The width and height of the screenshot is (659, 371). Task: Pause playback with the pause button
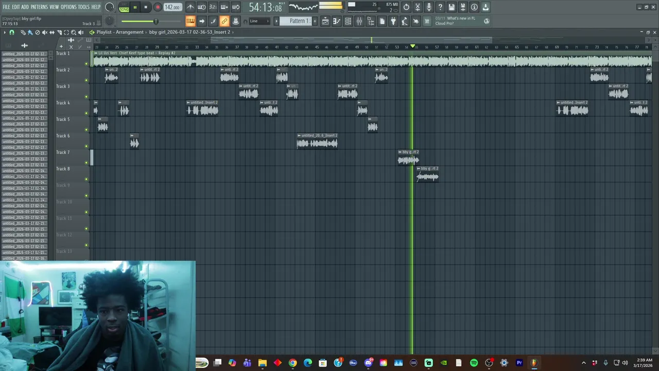[135, 7]
